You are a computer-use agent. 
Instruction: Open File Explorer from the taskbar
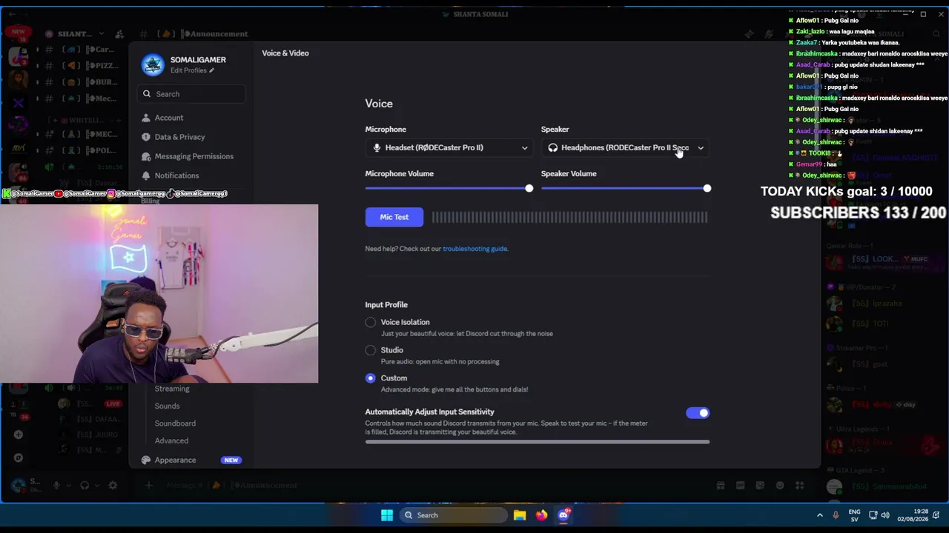pos(520,515)
